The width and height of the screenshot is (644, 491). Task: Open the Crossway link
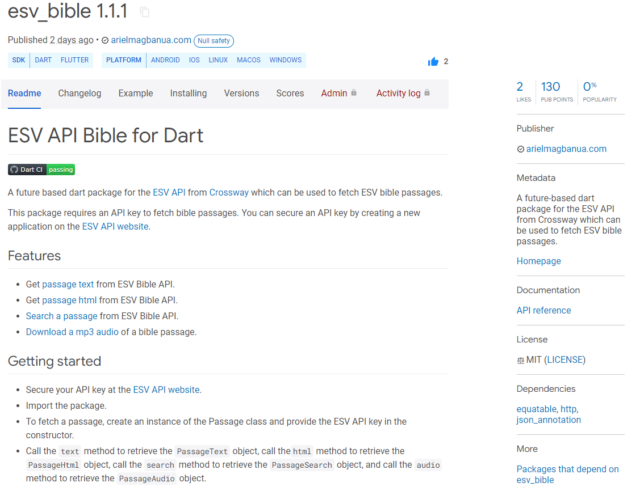coord(229,192)
